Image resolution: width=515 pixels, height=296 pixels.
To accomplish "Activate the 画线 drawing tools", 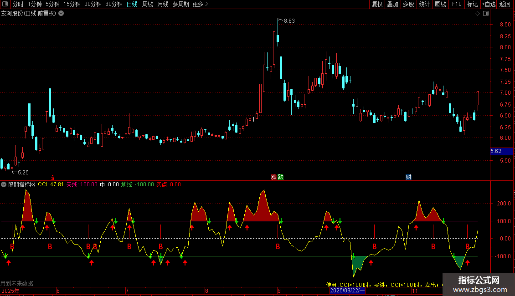I will point(440,4).
